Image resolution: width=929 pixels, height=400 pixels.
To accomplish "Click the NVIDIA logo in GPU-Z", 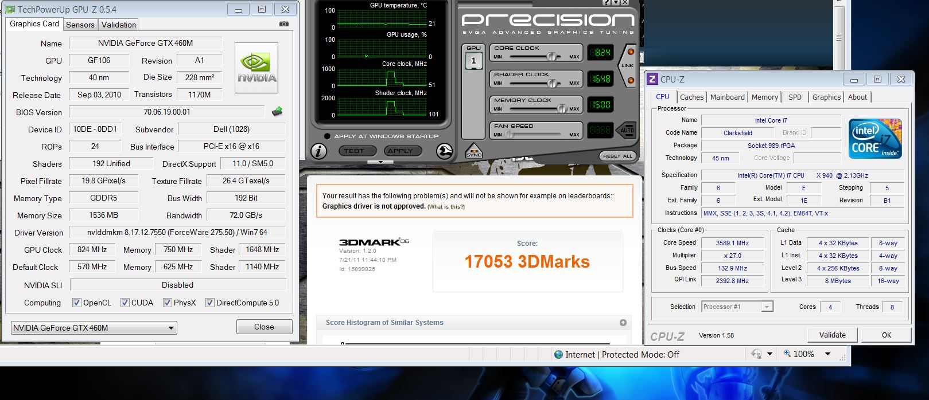I will pyautogui.click(x=256, y=68).
